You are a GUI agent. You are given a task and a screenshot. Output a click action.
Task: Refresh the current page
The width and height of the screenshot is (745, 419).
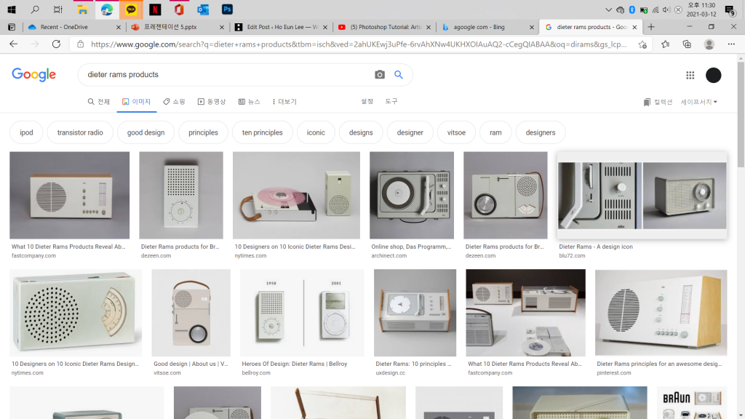tap(56, 44)
